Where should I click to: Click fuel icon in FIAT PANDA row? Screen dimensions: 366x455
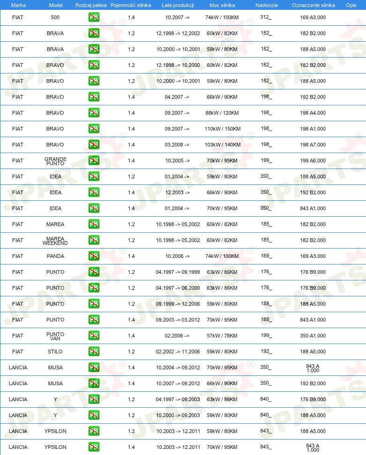94,256
